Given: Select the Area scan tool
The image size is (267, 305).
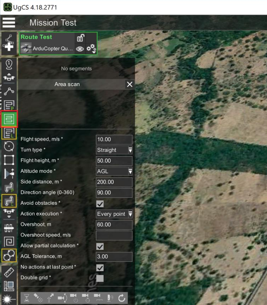Looking at the screenshot, I should pyautogui.click(x=9, y=119).
